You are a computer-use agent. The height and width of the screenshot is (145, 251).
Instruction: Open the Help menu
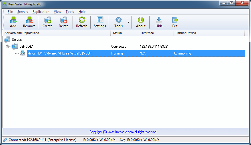[x=82, y=12]
